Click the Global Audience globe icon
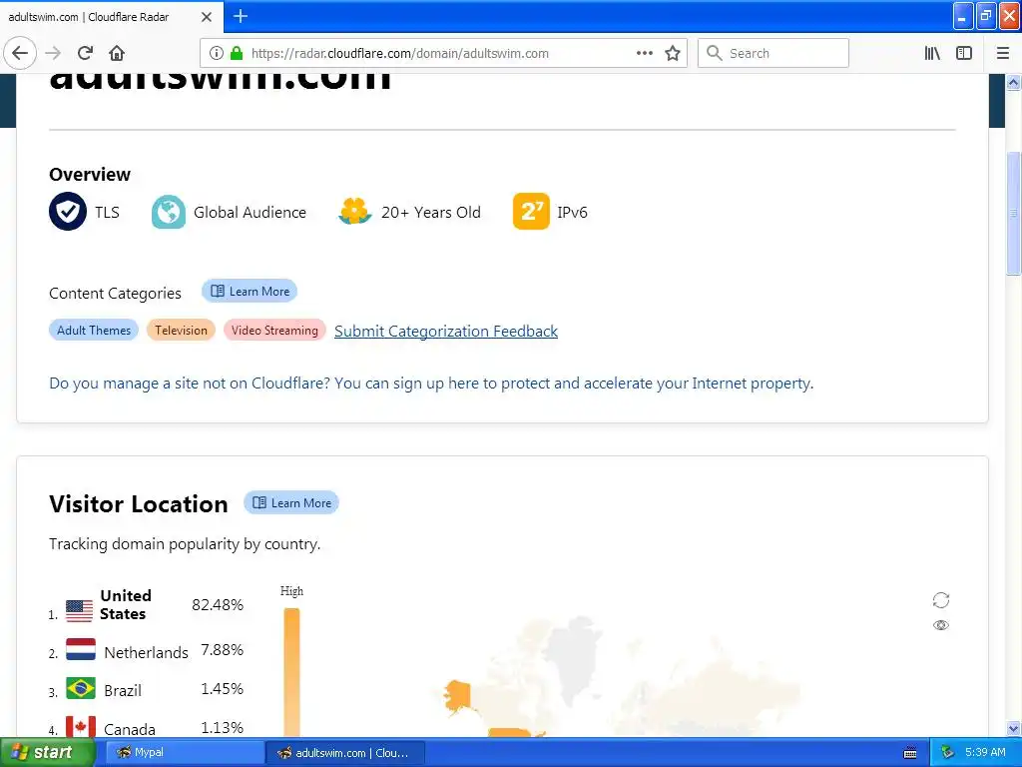 pyautogui.click(x=168, y=212)
